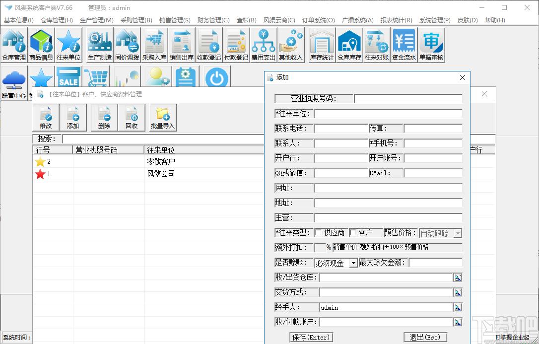This screenshot has height=344, width=539.
Task: Open the 仓库库存 toolbar icon
Action: pyautogui.click(x=349, y=45)
